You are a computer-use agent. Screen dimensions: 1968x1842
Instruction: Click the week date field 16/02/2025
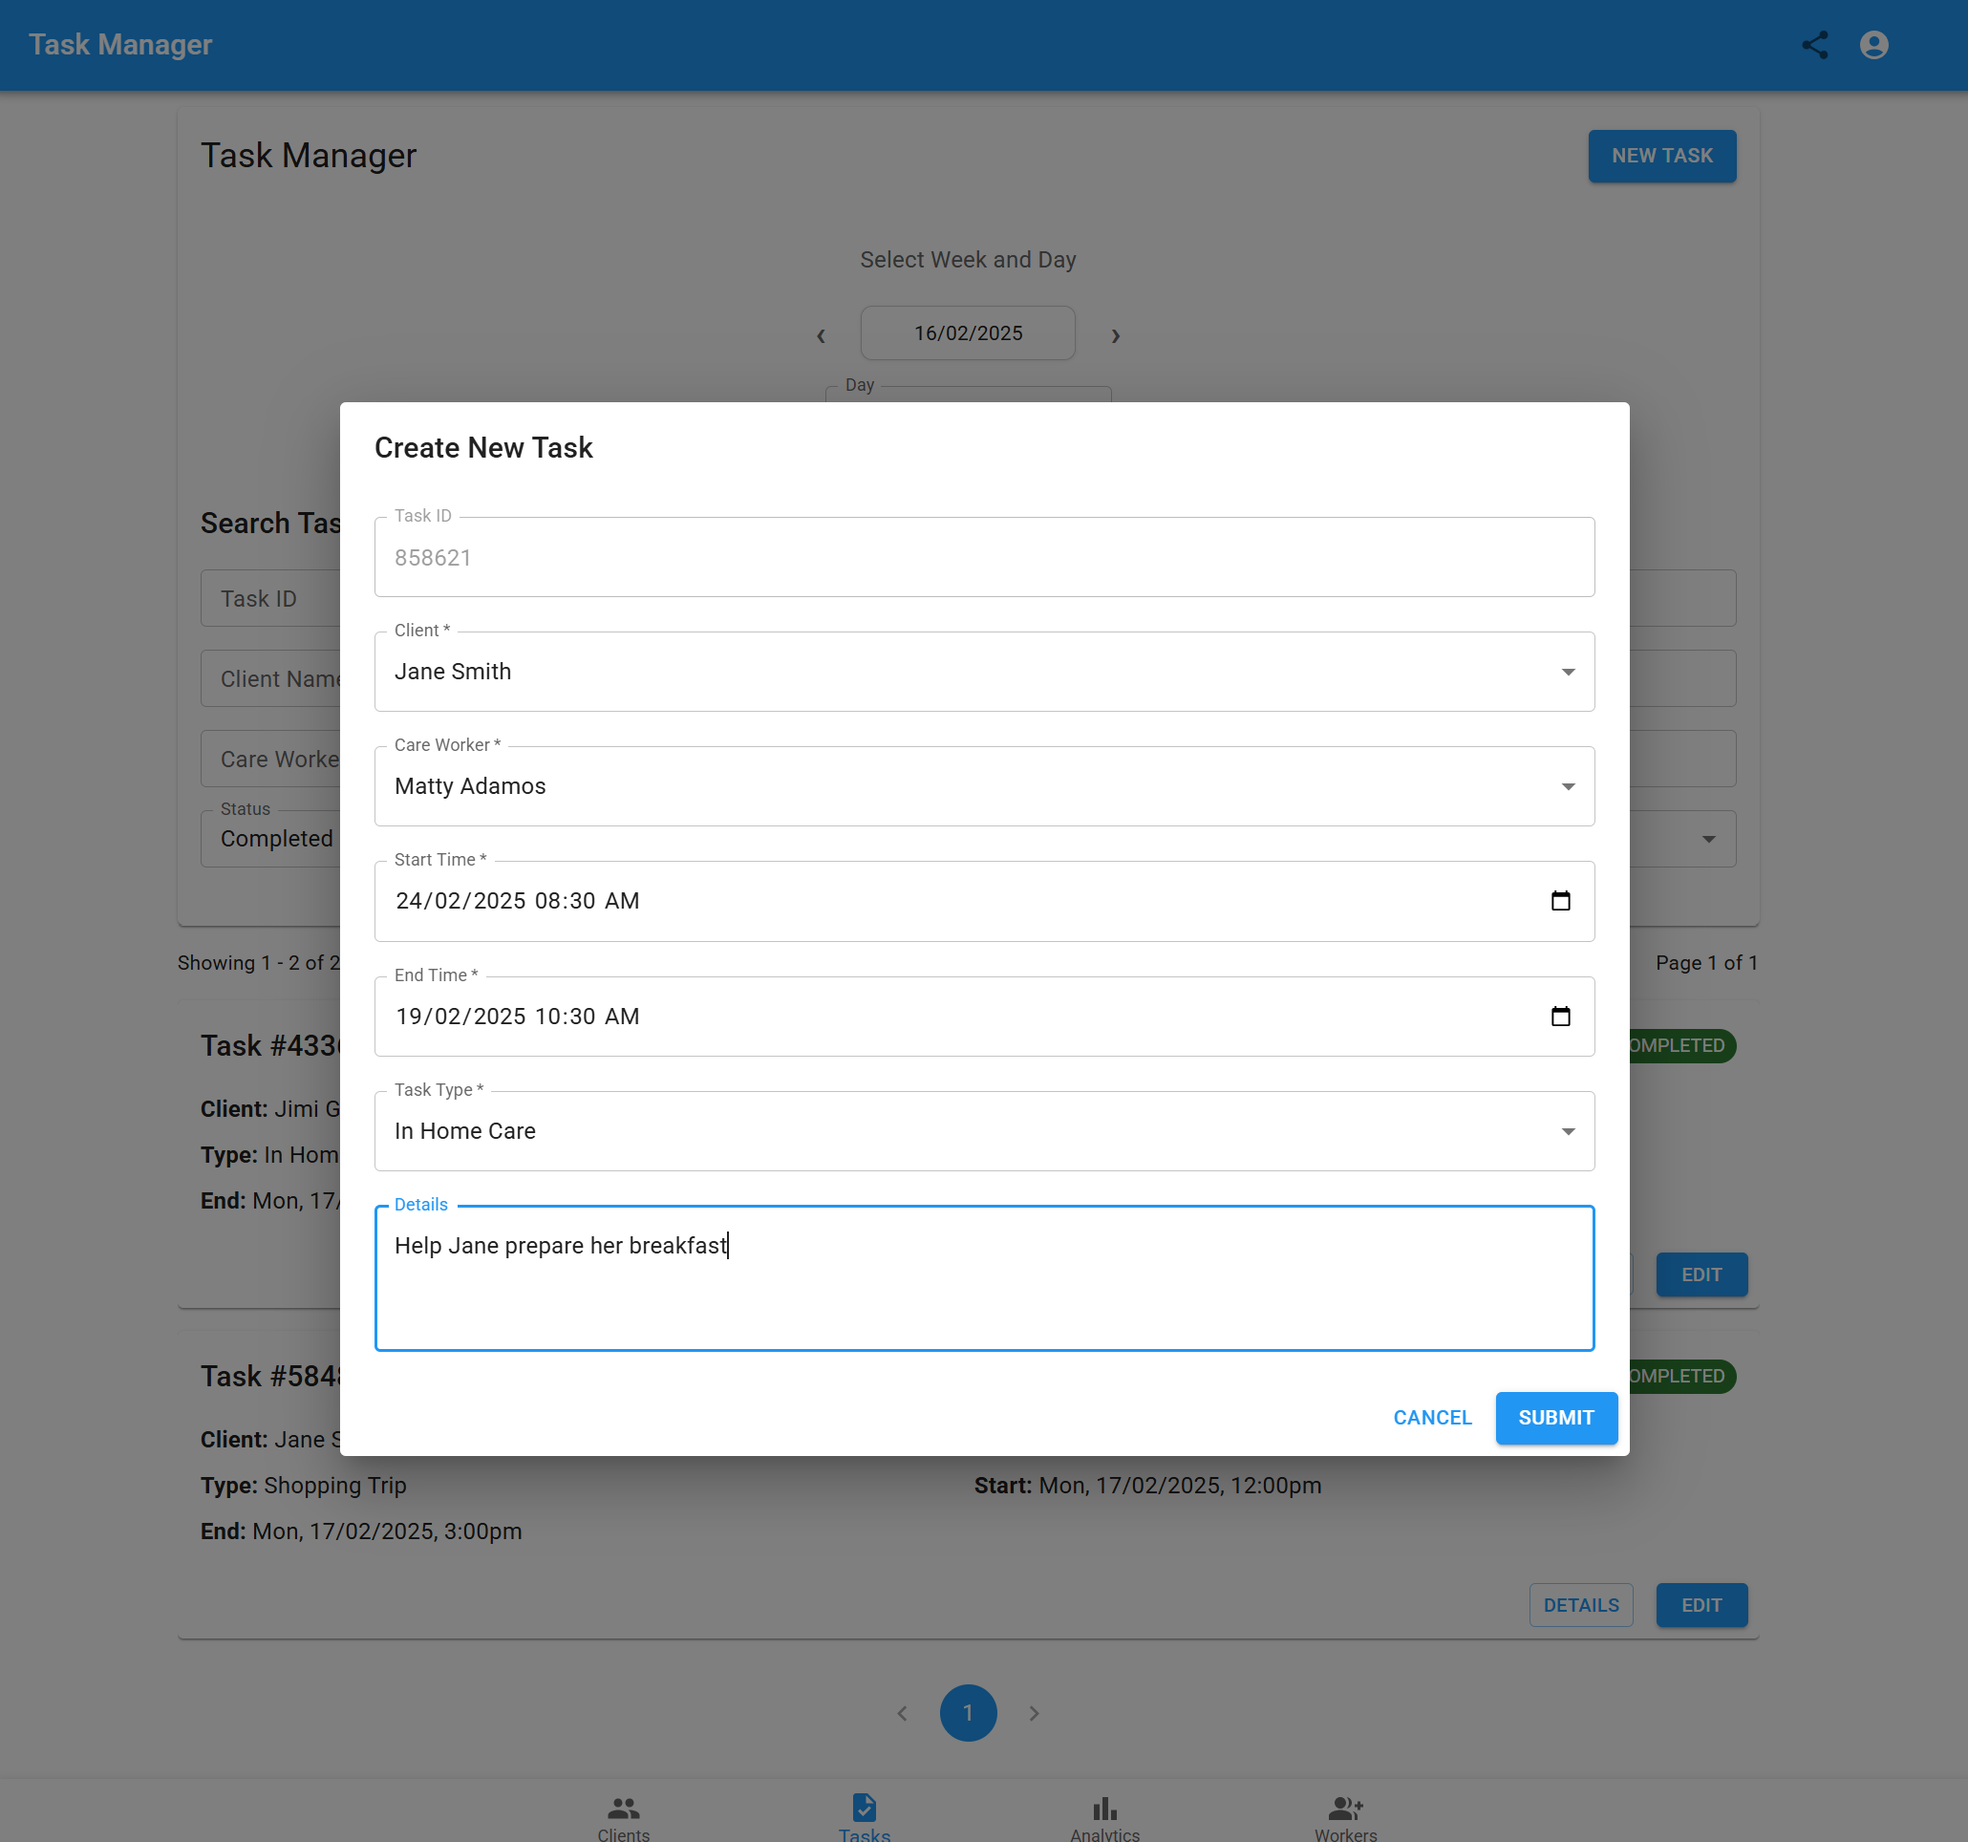tap(968, 333)
